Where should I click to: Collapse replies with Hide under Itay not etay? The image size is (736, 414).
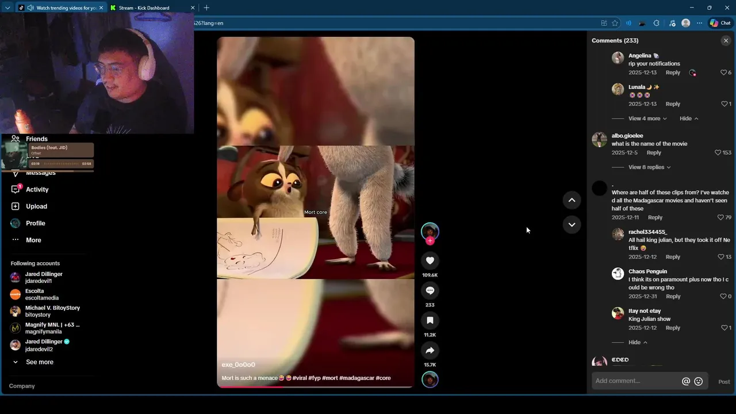point(638,342)
